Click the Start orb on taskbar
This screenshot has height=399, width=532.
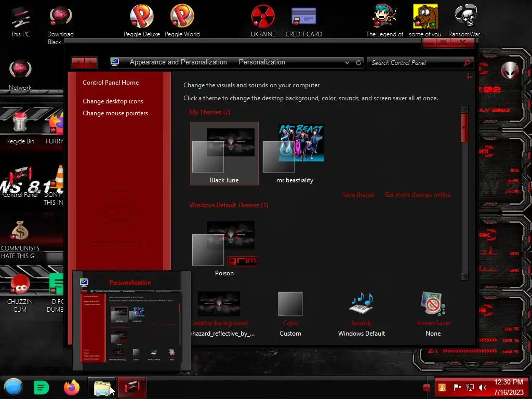click(x=13, y=387)
